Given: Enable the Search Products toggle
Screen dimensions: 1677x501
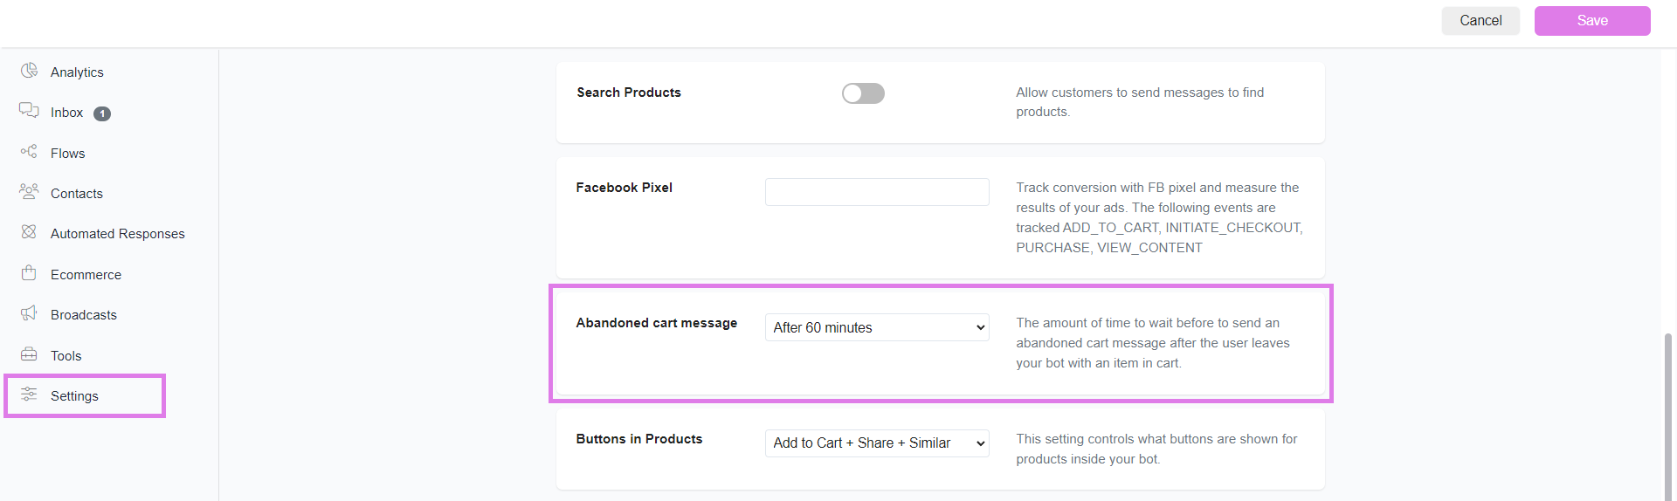Looking at the screenshot, I should (863, 93).
